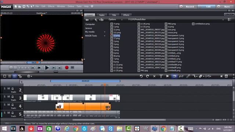Select the lenovo user folder

88,28
